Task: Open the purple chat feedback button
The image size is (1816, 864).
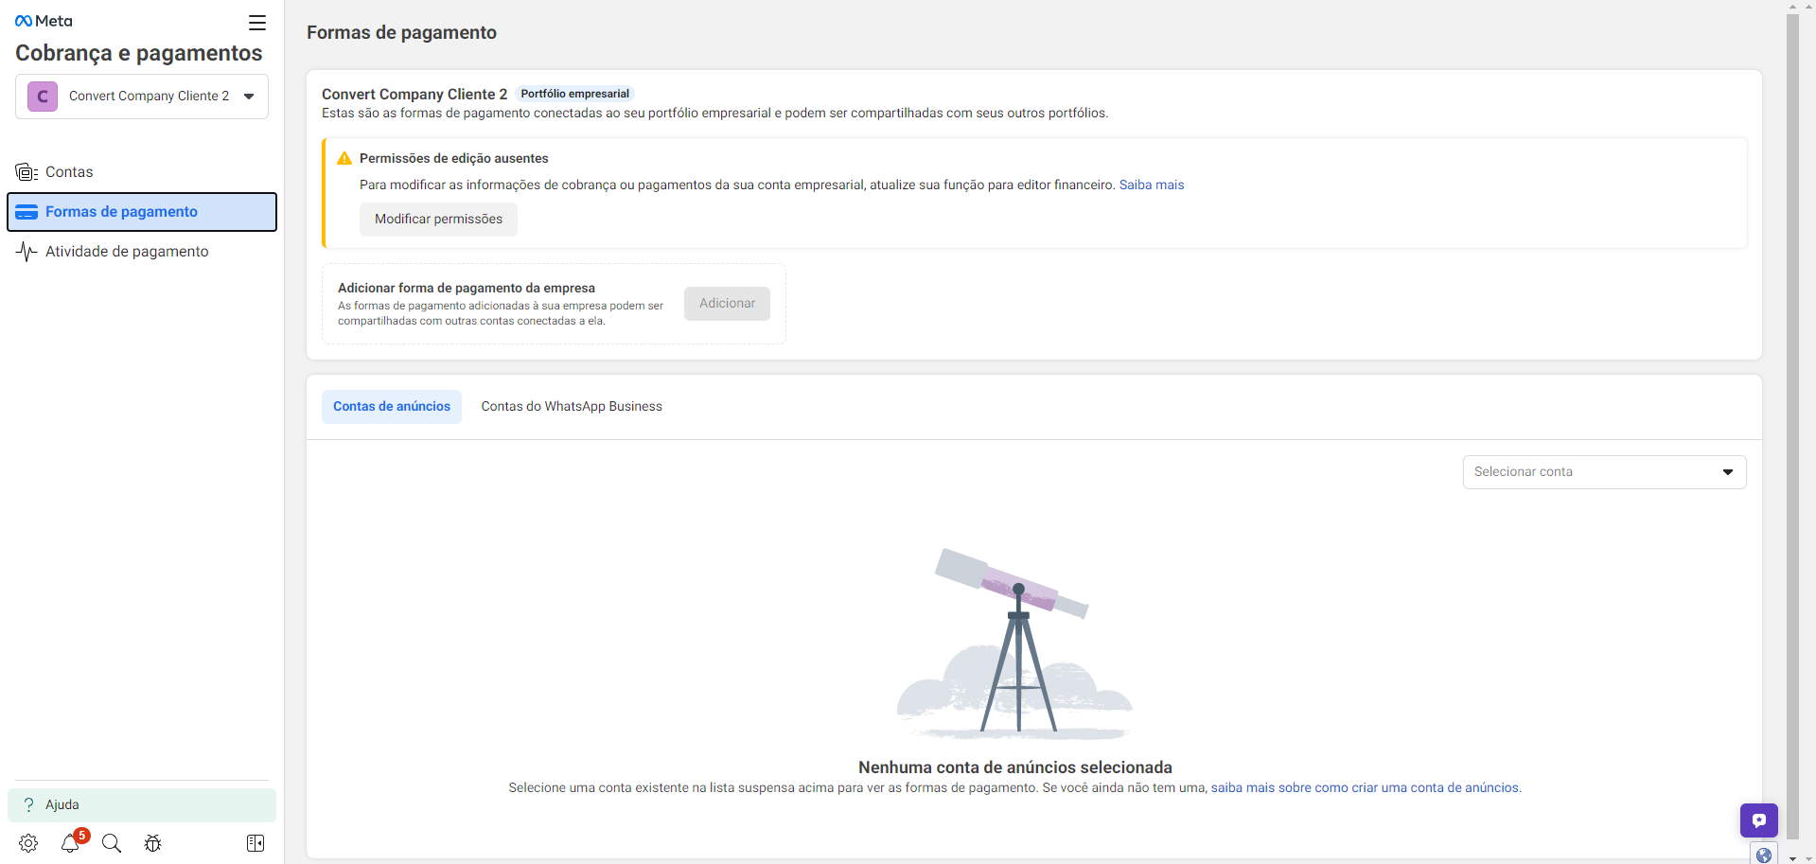Action: 1758,820
